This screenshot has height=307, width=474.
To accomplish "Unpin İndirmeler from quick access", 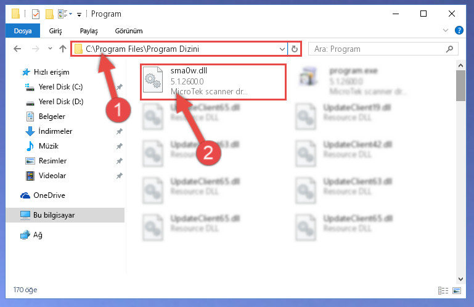I will pyautogui.click(x=120, y=131).
